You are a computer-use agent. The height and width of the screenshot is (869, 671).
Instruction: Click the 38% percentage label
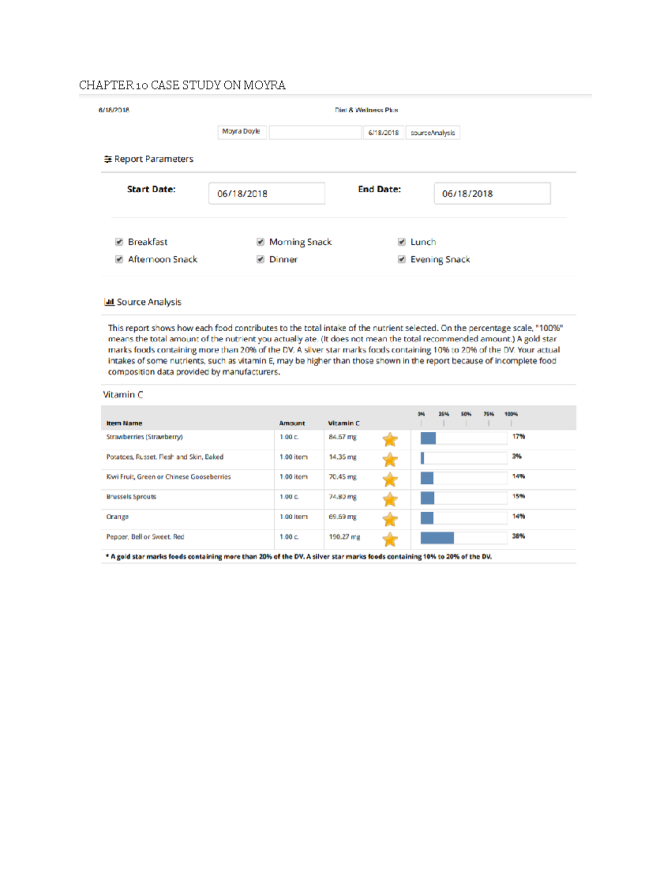pyautogui.click(x=518, y=536)
